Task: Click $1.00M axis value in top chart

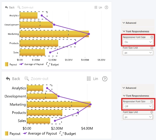Action: (x=36, y=60)
